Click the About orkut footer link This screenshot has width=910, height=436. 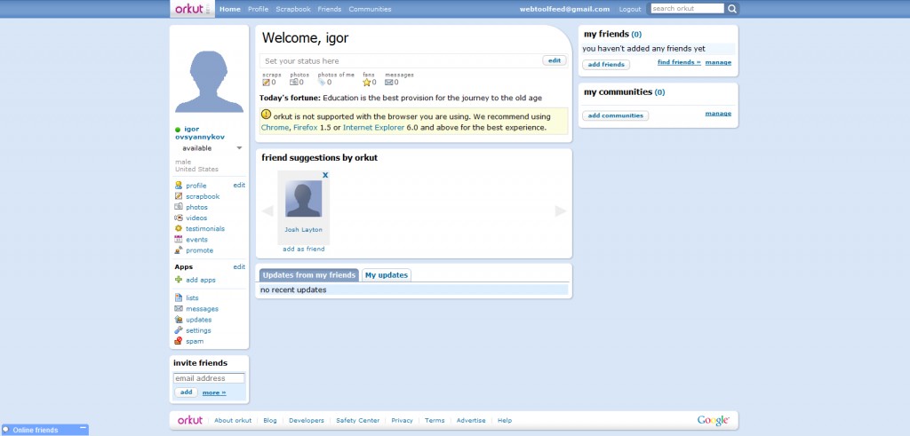click(233, 421)
